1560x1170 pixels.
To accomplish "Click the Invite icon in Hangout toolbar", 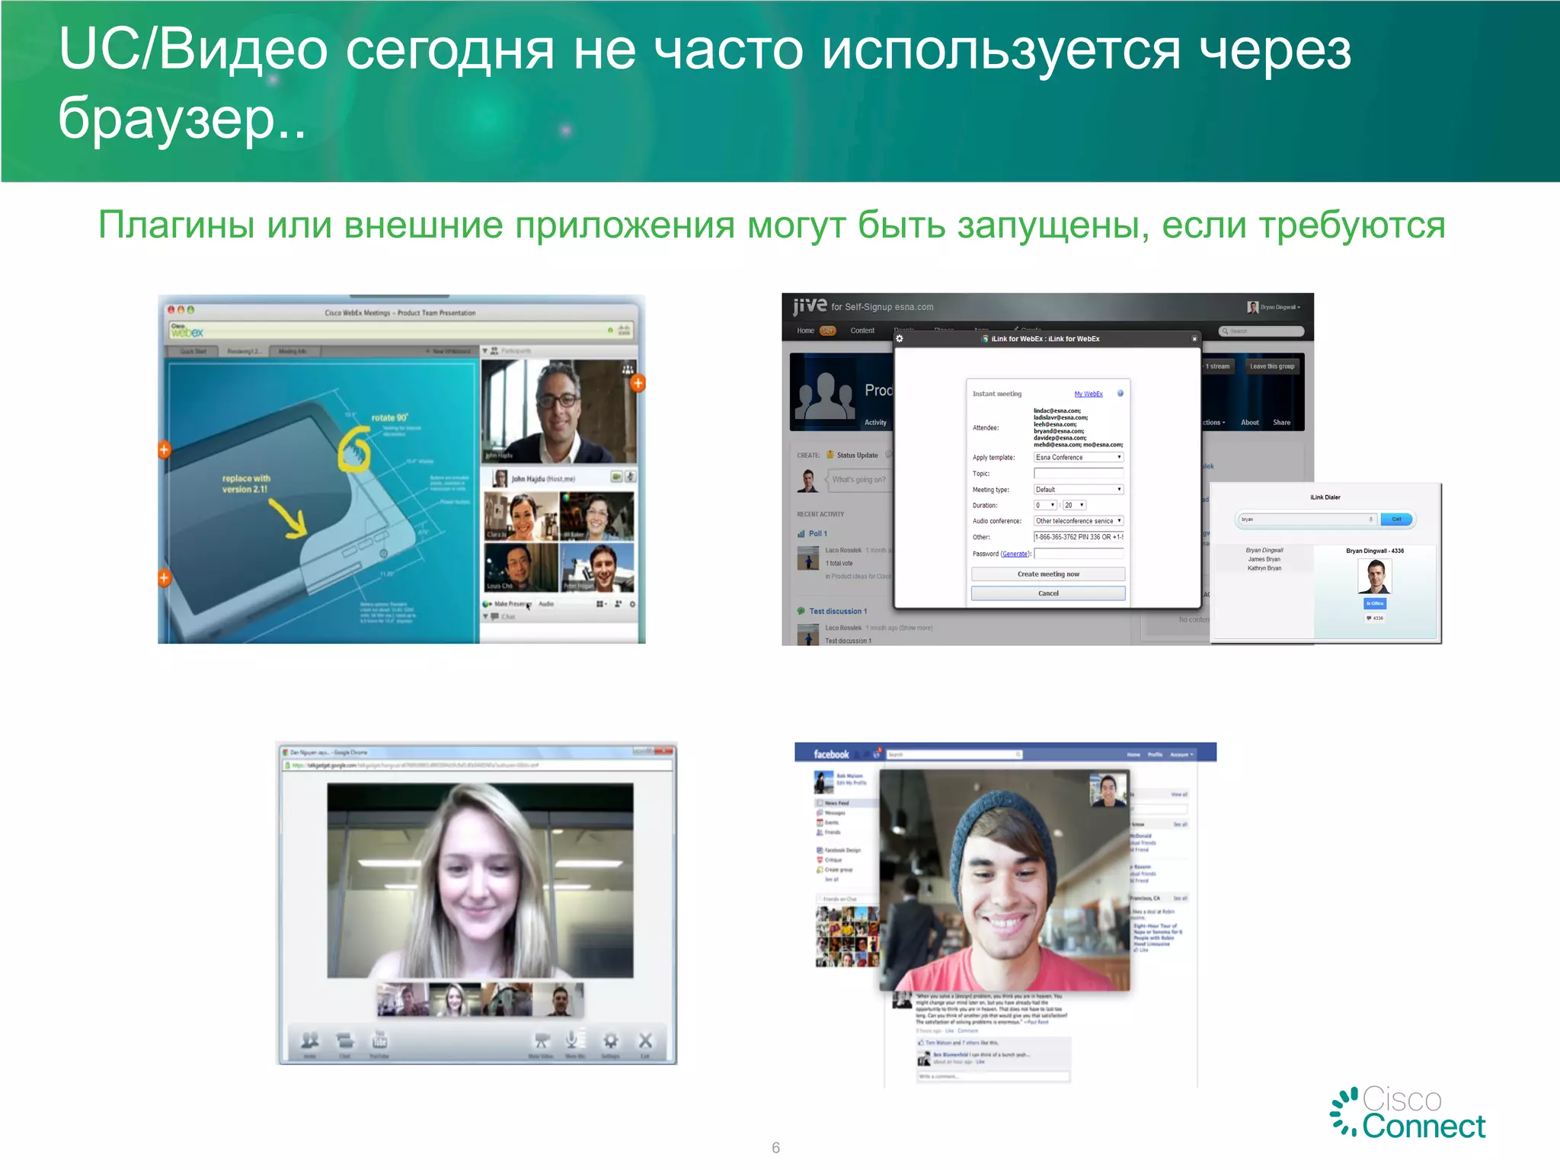I will tap(310, 1041).
